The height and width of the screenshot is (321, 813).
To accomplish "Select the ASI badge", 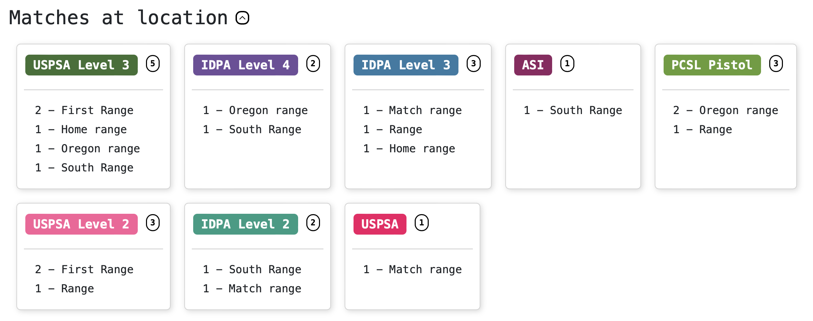I will coord(533,65).
